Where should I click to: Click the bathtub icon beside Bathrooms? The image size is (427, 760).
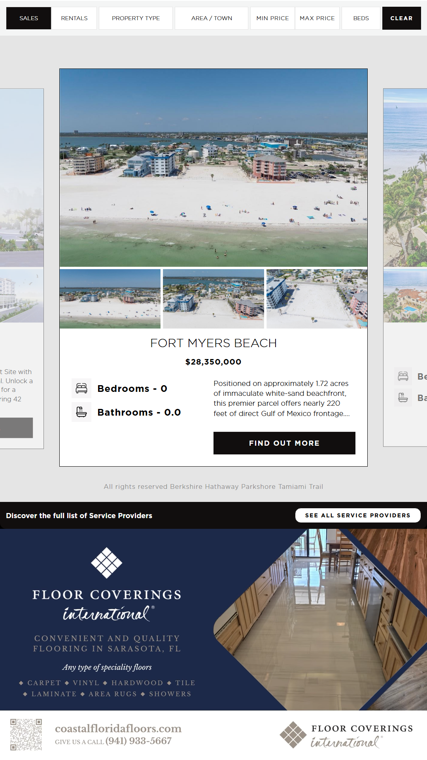tap(81, 412)
